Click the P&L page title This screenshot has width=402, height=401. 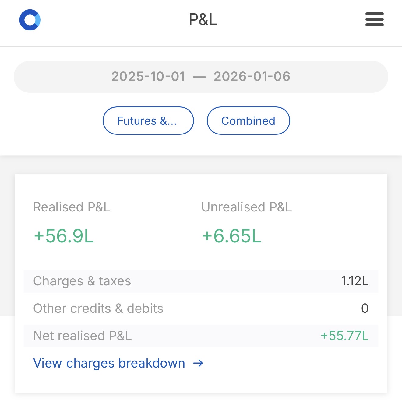click(x=202, y=20)
